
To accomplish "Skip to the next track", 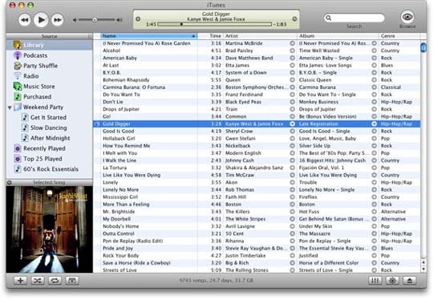I will [58, 20].
